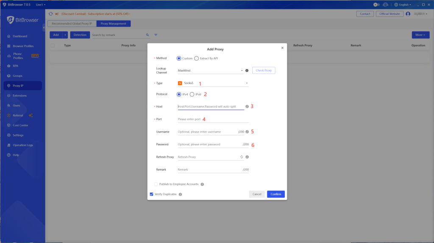Click the announcement megaphone icon

pyautogui.click(x=57, y=14)
